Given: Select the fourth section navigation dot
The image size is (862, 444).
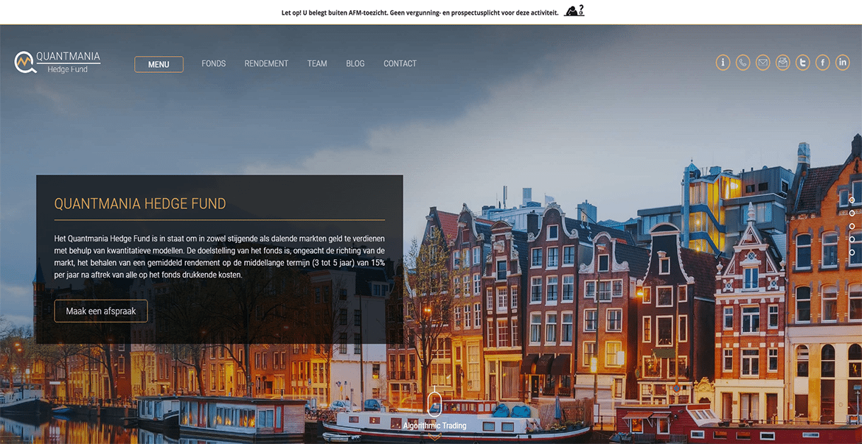Looking at the screenshot, I should (852, 239).
